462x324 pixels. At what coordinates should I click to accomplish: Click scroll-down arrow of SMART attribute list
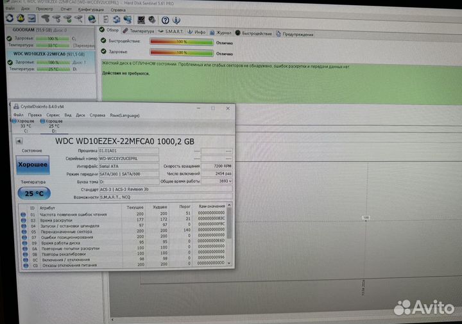coord(230,263)
